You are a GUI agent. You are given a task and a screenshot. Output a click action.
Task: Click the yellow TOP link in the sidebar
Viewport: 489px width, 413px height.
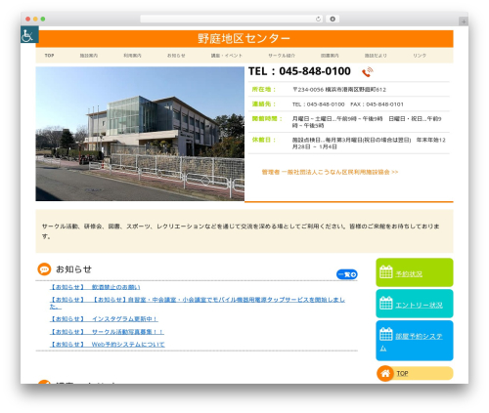[402, 374]
